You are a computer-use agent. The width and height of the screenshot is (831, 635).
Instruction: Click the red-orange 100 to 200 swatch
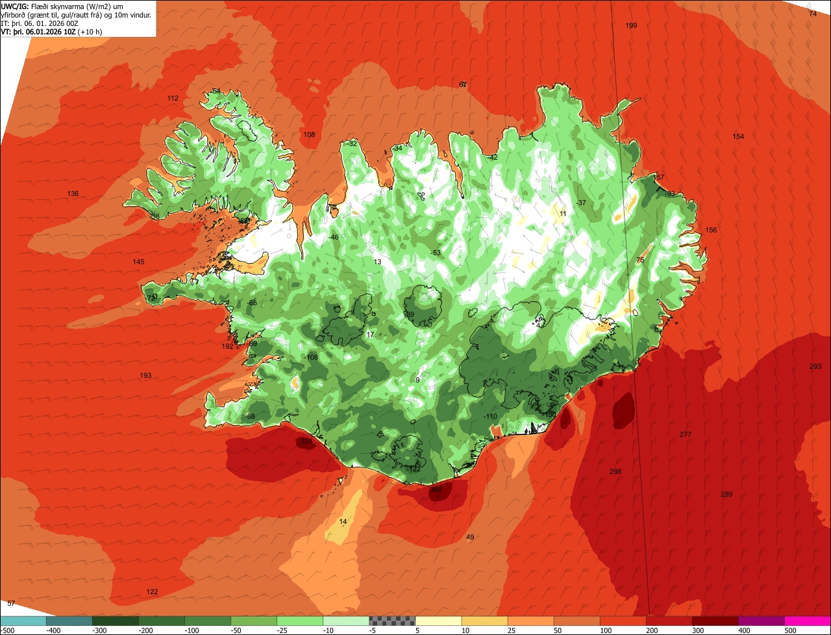click(623, 621)
